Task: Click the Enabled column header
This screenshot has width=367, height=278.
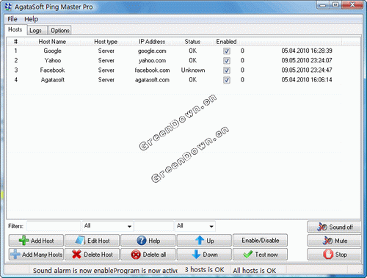Action: pyautogui.click(x=226, y=42)
